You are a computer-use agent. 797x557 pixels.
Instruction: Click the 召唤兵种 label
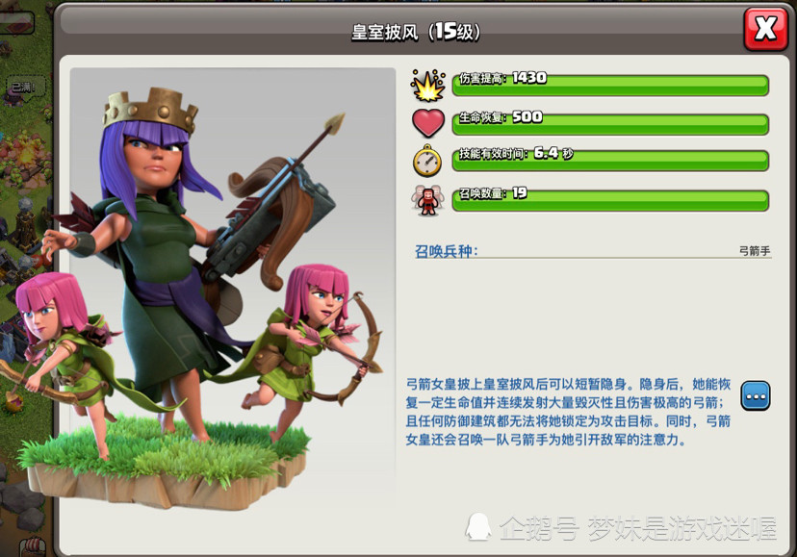447,251
